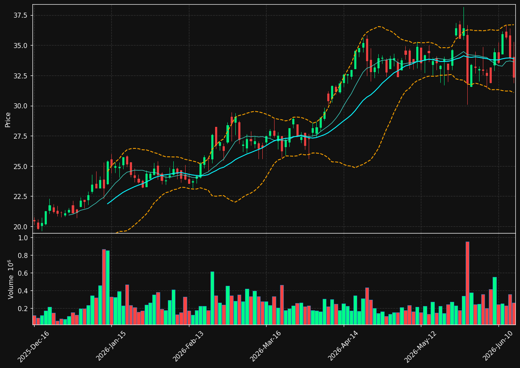Click the 32.5 price axis tick label
This screenshot has width=520, height=368.
(x=21, y=76)
